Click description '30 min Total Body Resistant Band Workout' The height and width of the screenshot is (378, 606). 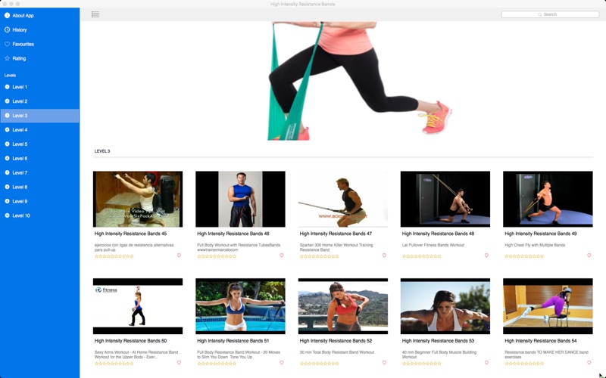(336, 352)
